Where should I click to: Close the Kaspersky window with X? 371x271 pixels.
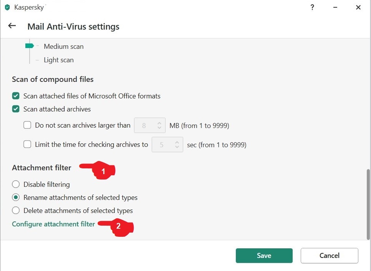pyautogui.click(x=358, y=7)
